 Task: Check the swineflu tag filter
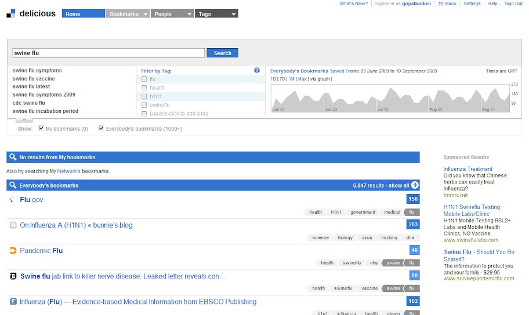(144, 105)
